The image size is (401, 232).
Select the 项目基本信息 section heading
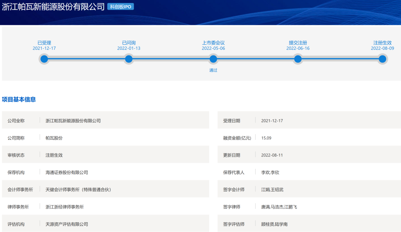tap(19, 99)
